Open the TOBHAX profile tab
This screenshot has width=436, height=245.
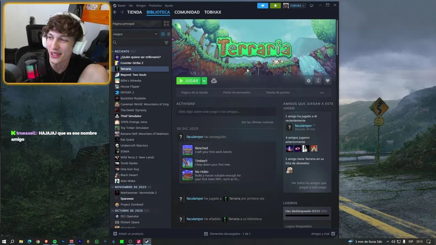(213, 12)
